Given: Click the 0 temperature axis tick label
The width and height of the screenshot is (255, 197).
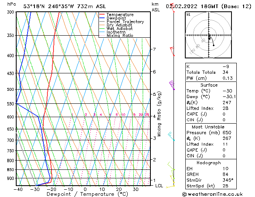Looking at the screenshot, I should (x=85, y=189).
